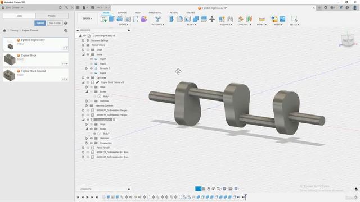Click the Save icon in top bar
Image resolution: width=360 pixels, height=202 pixels.
92,7
